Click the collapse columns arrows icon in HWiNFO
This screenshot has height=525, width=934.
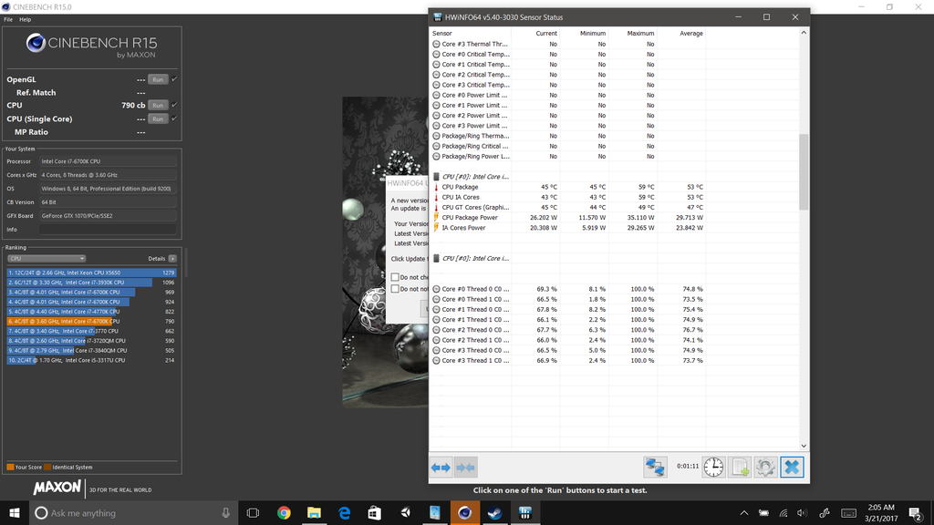tap(465, 468)
